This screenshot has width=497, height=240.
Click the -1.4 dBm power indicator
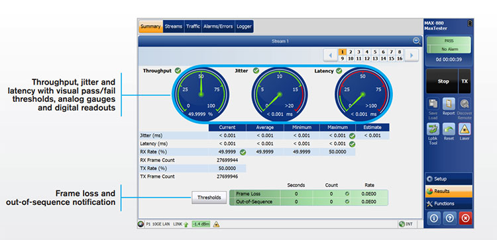coord(201,224)
